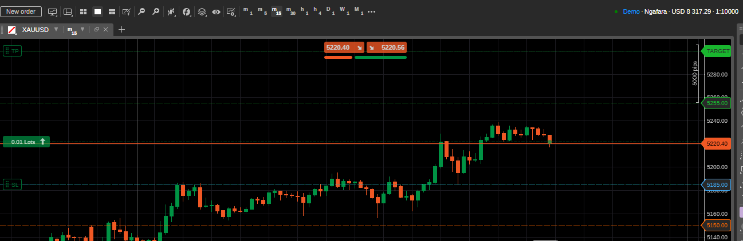Open the layers (objects) icon menu
The image size is (743, 241).
tap(202, 11)
